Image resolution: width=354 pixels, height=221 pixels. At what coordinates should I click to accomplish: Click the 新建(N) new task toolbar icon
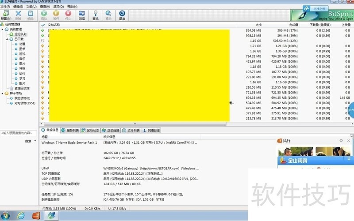pos(6,15)
